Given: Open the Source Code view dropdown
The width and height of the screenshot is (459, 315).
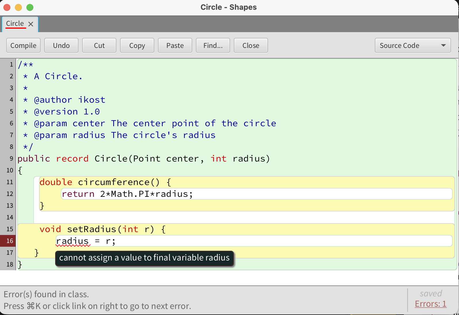Looking at the screenshot, I should (412, 46).
